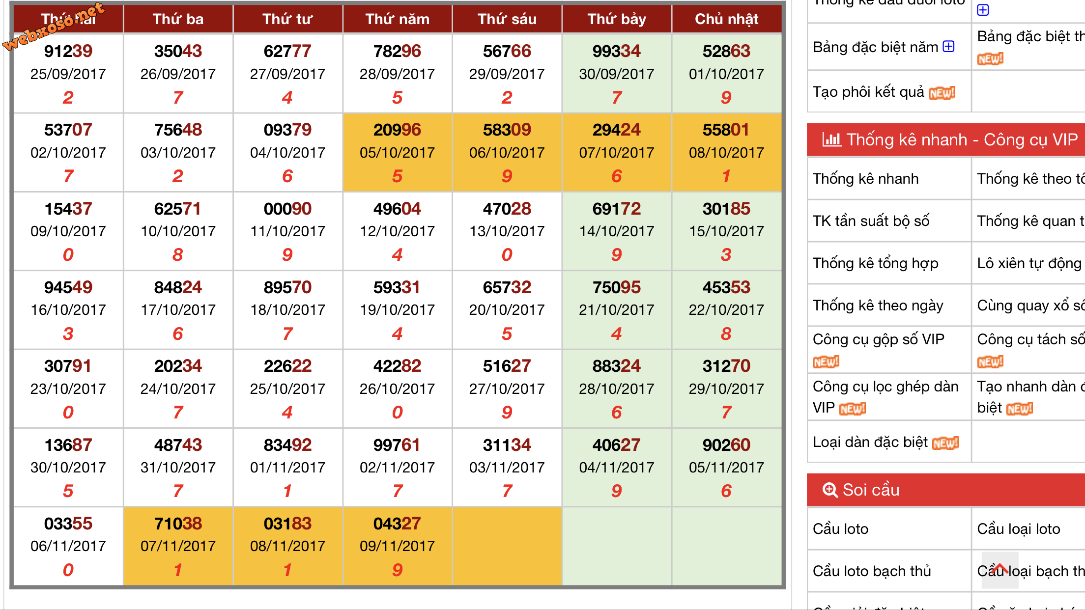Click the scroll-to-top arrow button
Screen dimensions: 1085x610
point(999,570)
